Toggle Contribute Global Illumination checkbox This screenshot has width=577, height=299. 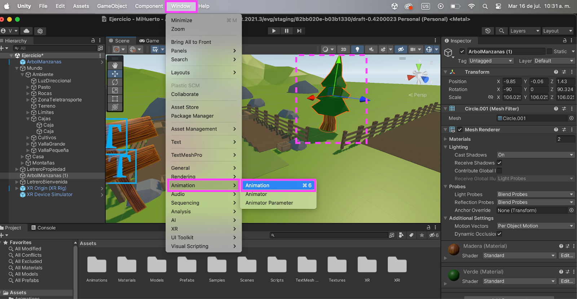tap(499, 171)
